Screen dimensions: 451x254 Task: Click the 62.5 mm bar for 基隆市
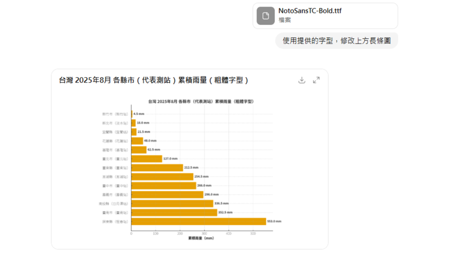point(139,150)
